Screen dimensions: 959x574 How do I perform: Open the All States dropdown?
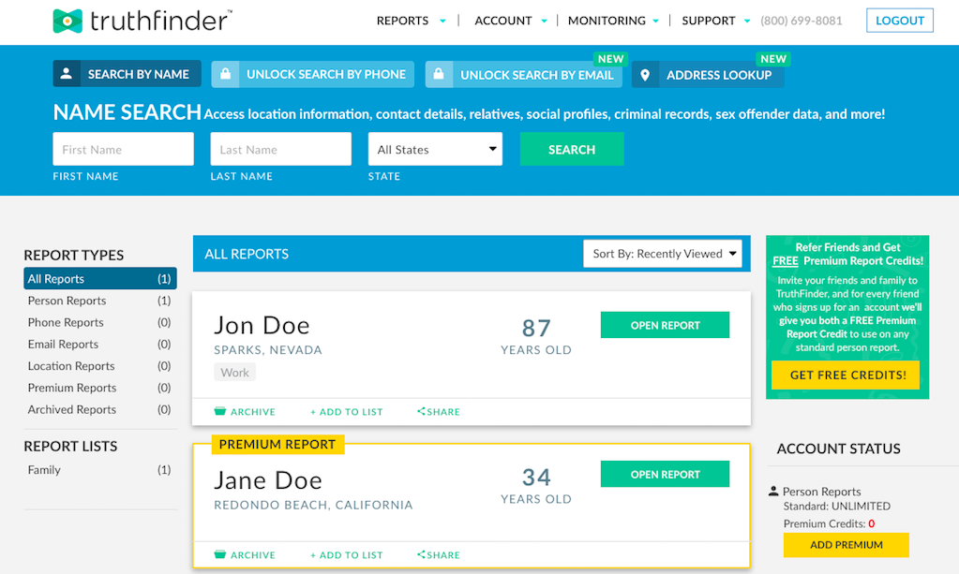tap(435, 149)
